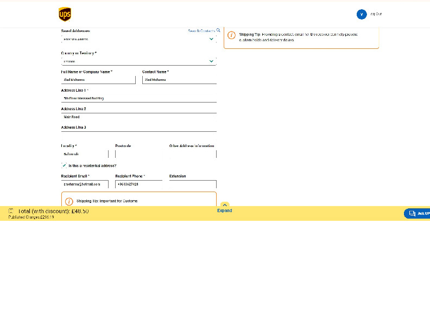Click the up-chevron icon above Expand
Viewport: 430px width, 332px height.
pos(225,205)
